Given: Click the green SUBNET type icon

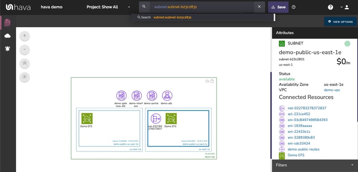Looking at the screenshot, I should click(x=282, y=43).
